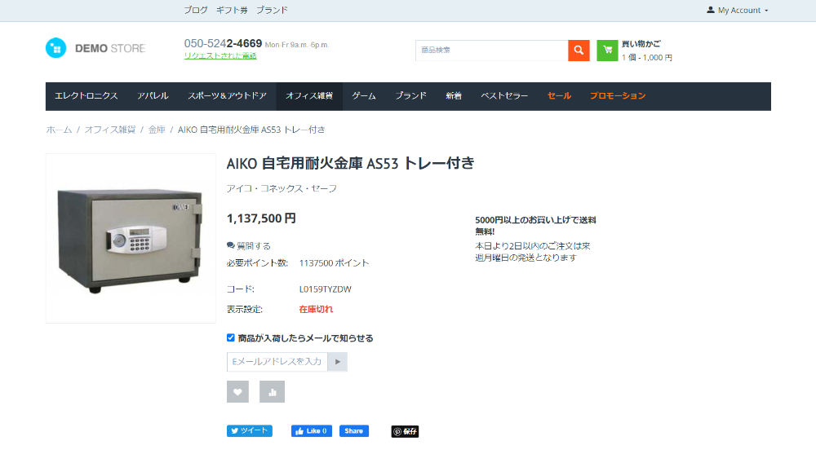Uncheck the restock email notification checkbox

(231, 338)
